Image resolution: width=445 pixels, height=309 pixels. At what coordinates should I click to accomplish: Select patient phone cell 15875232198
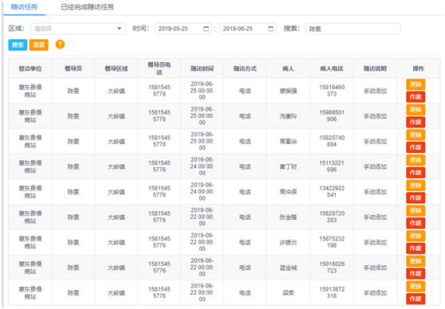[x=332, y=242]
